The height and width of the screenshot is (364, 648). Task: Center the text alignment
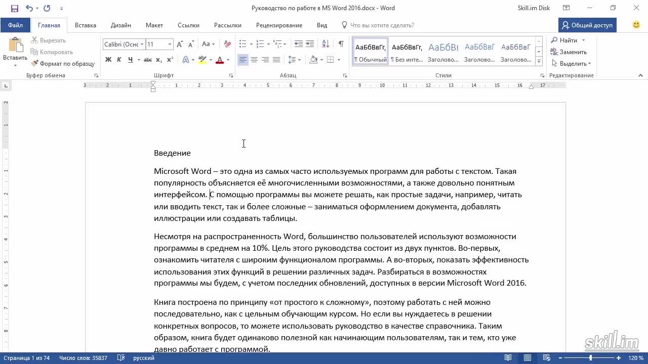point(254,60)
